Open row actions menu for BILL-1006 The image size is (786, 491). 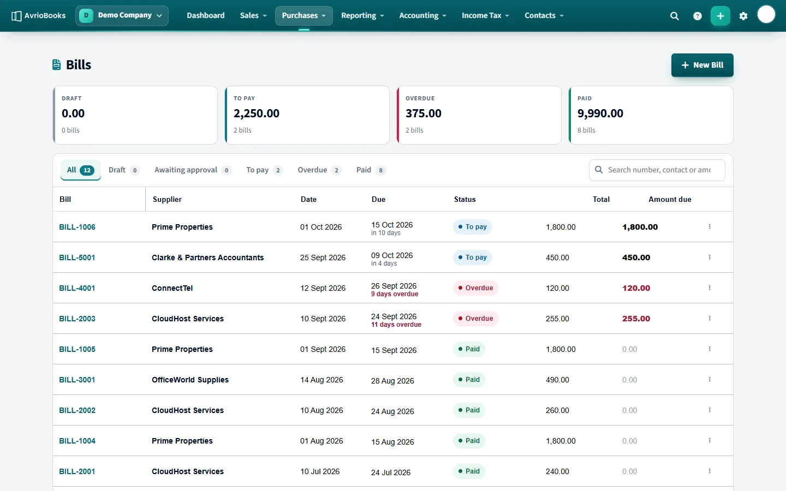pos(710,227)
